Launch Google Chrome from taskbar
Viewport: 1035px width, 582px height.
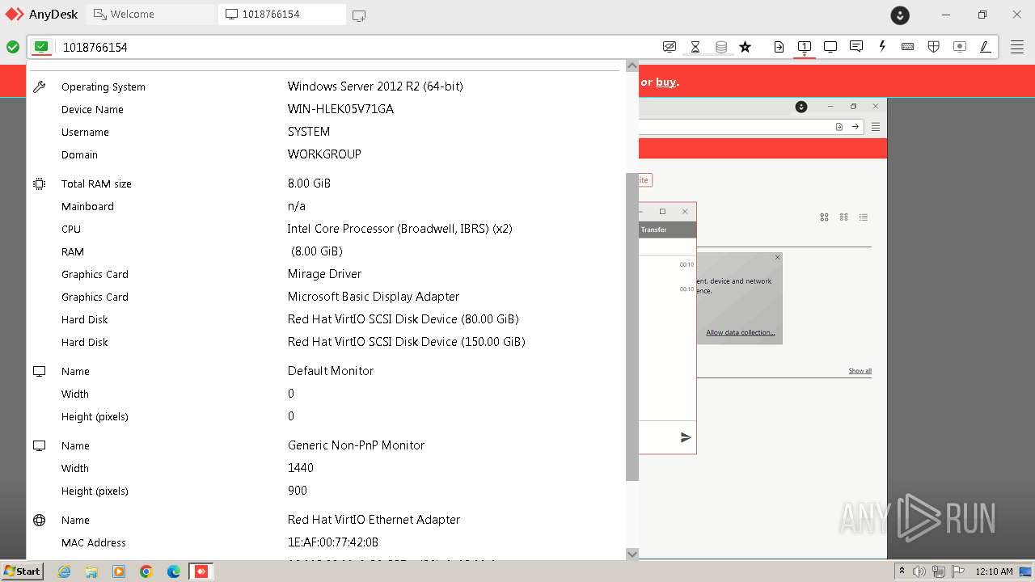(146, 571)
